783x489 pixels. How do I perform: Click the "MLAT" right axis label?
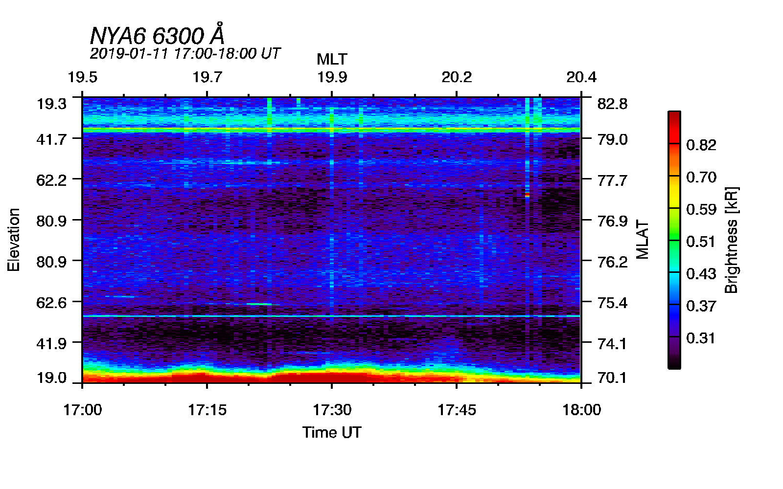tap(642, 240)
